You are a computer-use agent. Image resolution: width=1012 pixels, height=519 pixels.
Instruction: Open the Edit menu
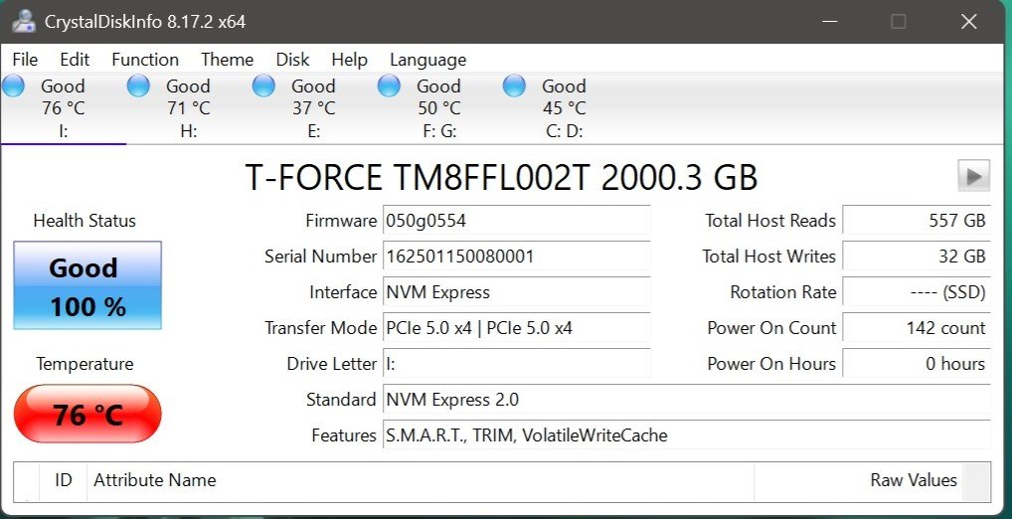coord(75,60)
